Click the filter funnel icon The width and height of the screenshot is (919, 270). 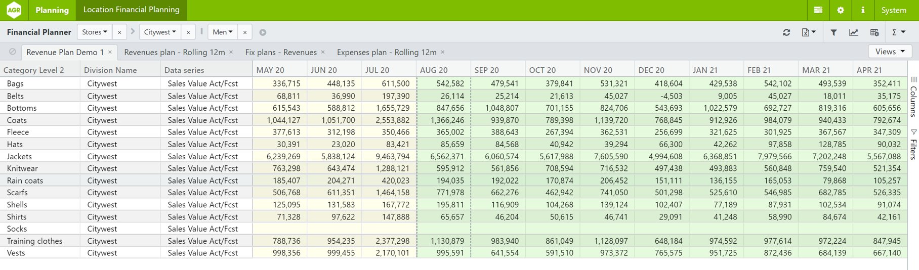833,32
